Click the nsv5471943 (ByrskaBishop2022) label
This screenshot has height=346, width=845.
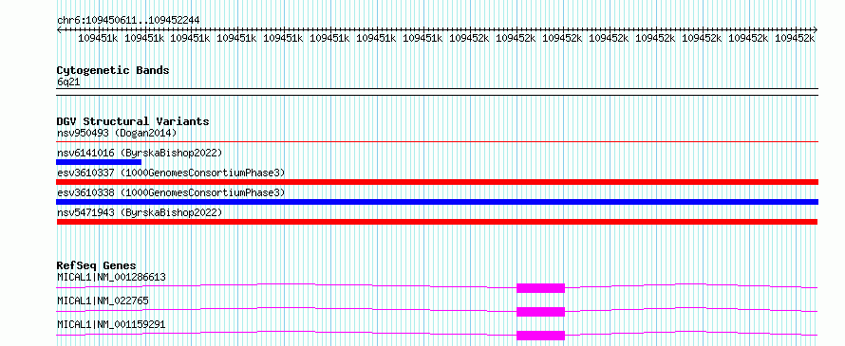click(x=140, y=212)
